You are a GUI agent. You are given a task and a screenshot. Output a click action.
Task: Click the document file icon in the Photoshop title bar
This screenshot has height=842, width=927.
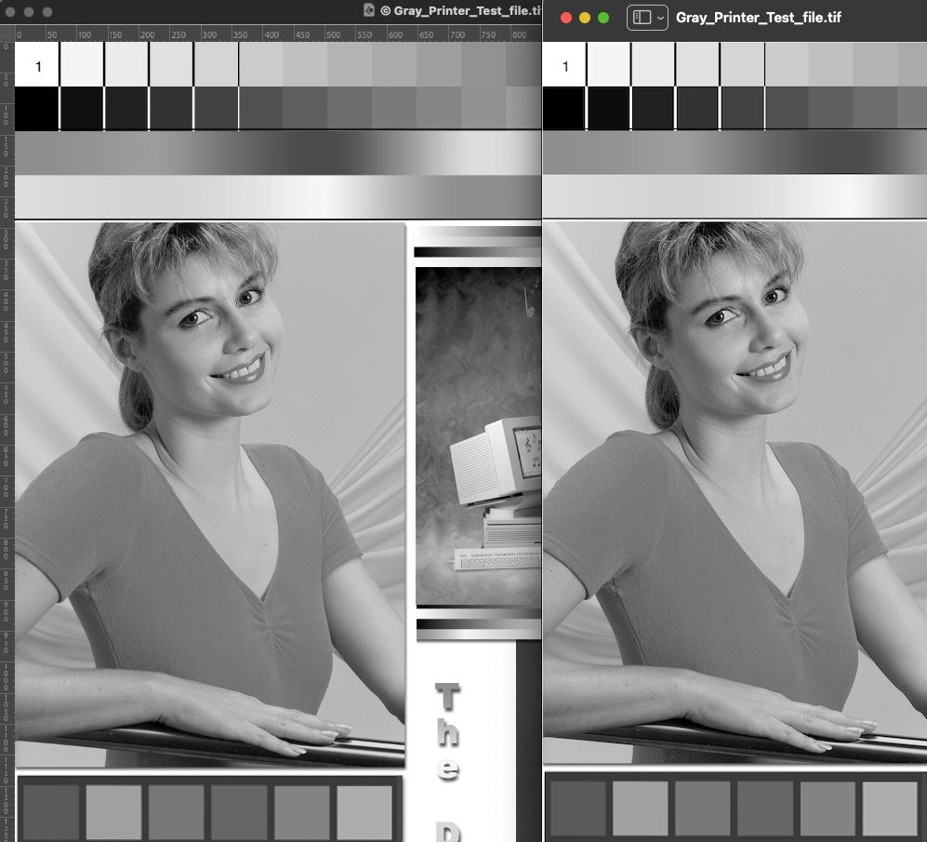(369, 10)
